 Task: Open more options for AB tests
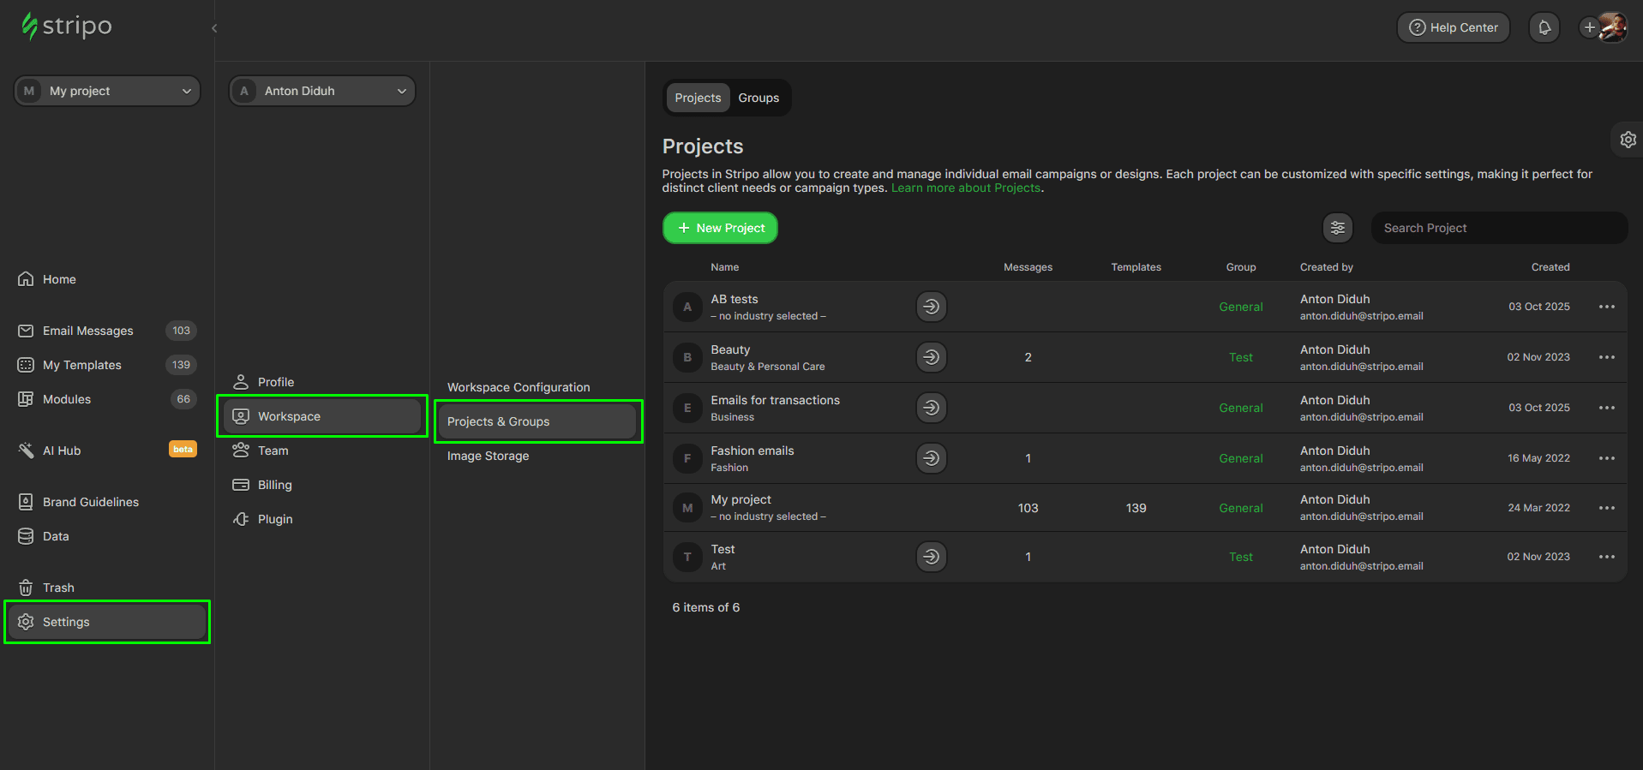click(x=1606, y=307)
